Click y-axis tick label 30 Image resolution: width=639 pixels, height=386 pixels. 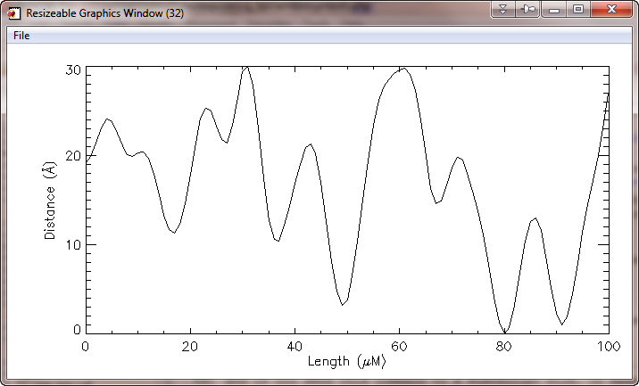(x=73, y=70)
